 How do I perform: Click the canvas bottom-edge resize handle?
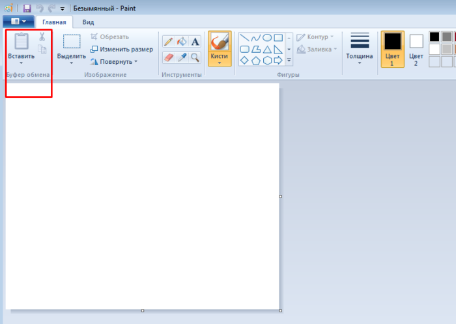(x=143, y=310)
